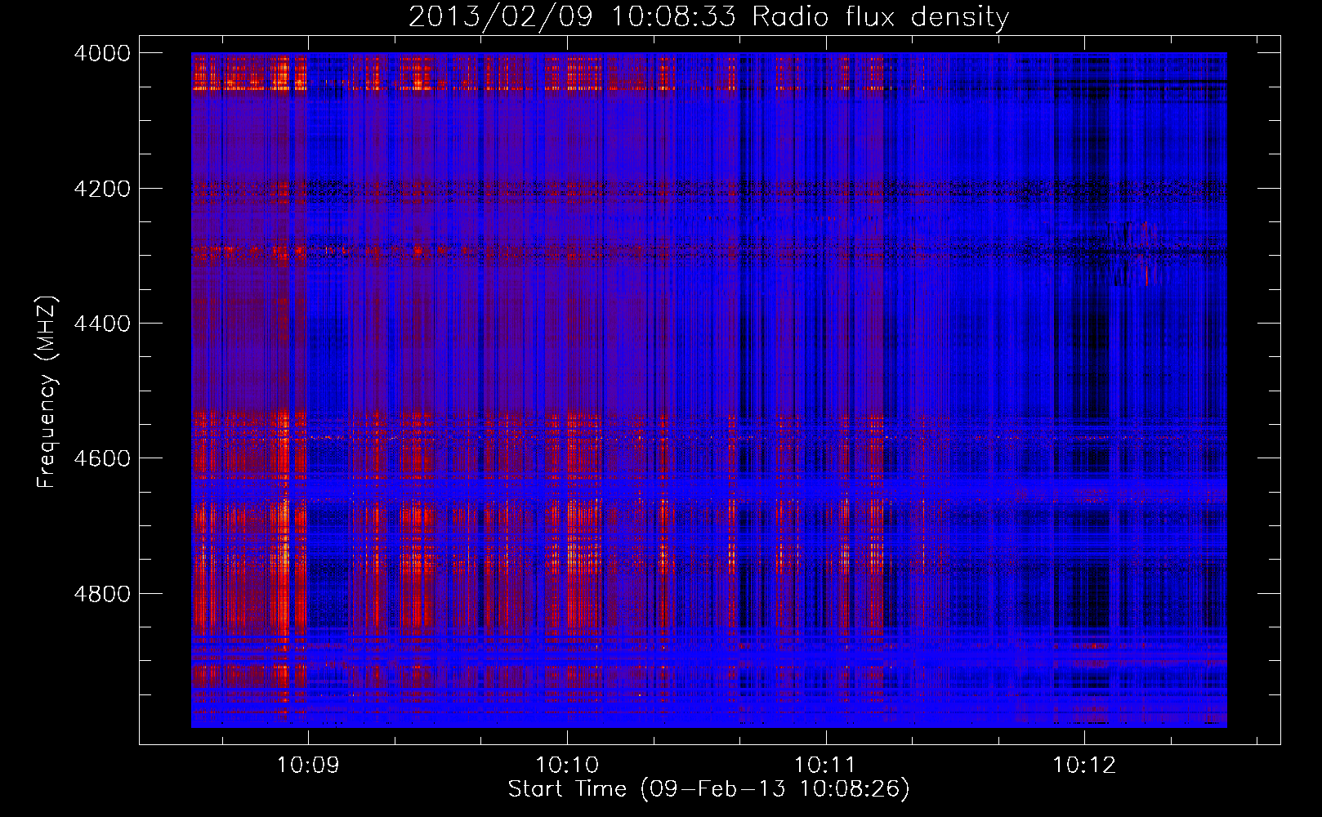Click the "Frequency (MHZ)" axis label
Image resolution: width=1322 pixels, height=817 pixels.
pyautogui.click(x=47, y=392)
